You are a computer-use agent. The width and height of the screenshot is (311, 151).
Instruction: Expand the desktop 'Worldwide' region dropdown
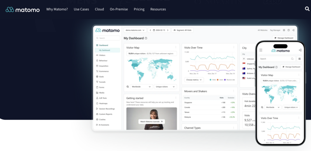(x=142, y=87)
